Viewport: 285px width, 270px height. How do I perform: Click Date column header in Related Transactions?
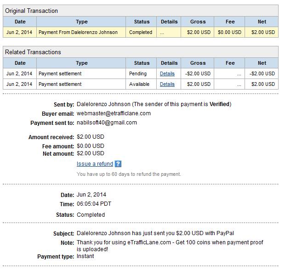tap(20, 63)
